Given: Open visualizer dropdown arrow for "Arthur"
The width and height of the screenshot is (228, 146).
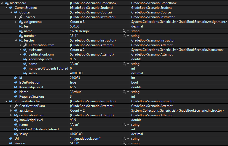Looking at the screenshot, I should pos(128,92).
